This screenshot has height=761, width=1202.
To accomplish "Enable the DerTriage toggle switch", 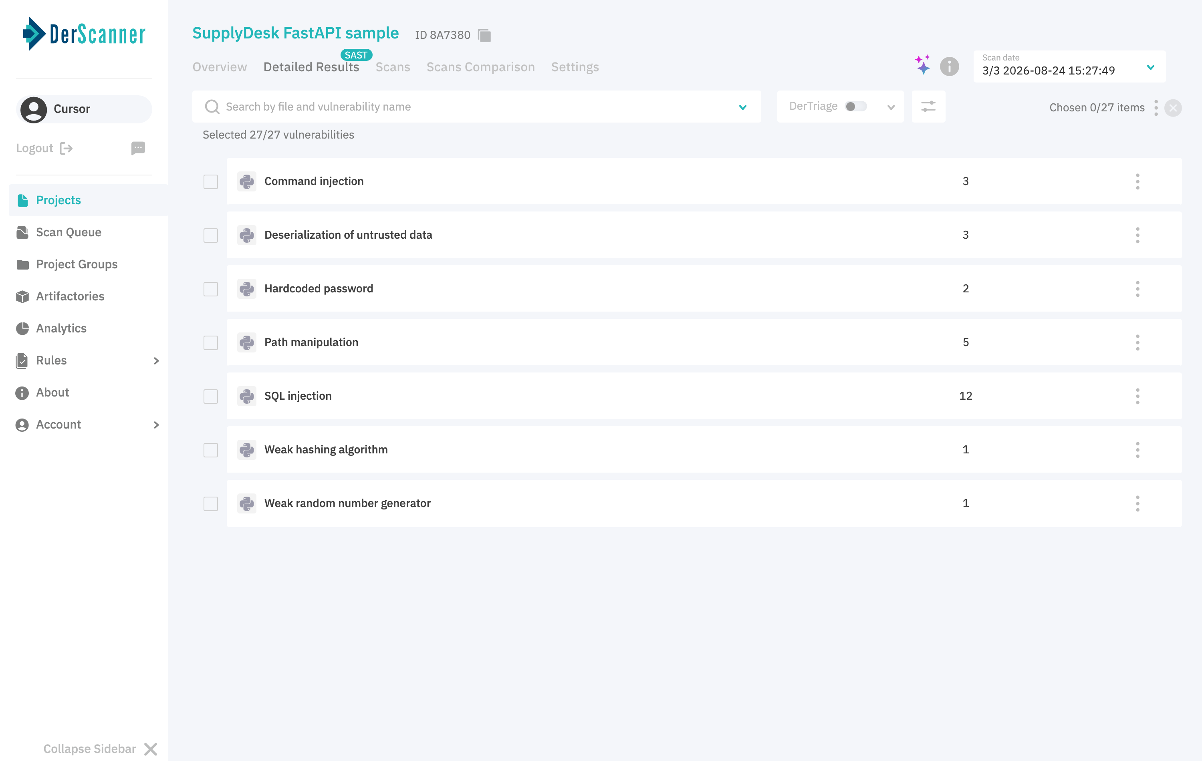I will click(855, 106).
